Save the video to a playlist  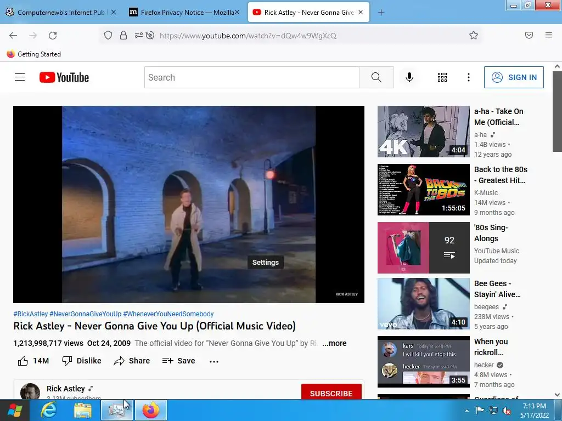tap(178, 361)
